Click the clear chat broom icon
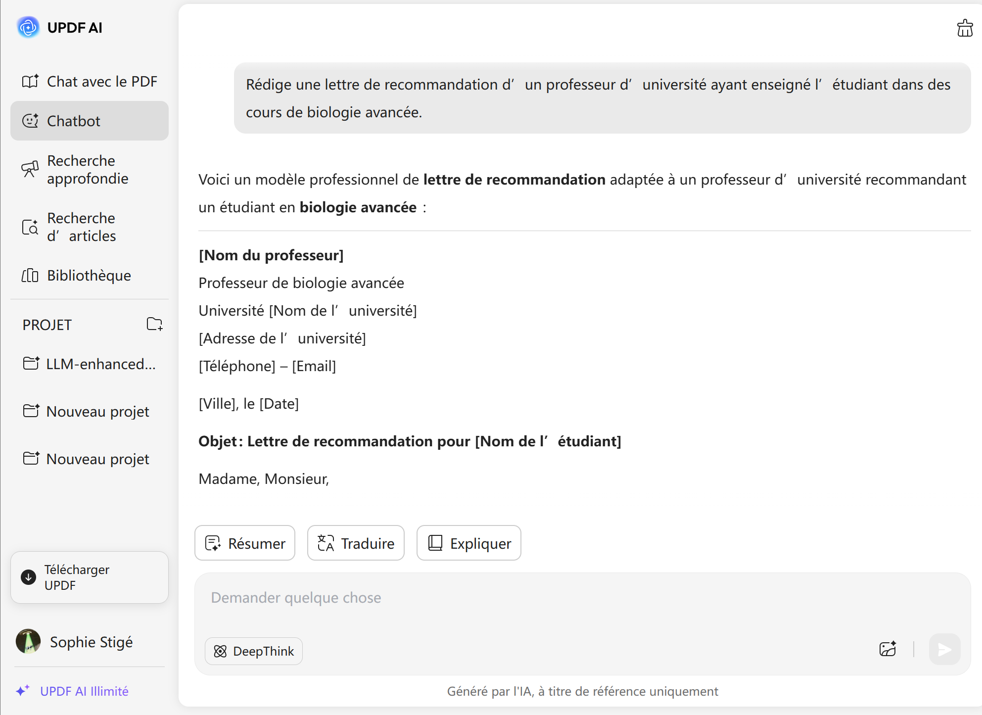Viewport: 982px width, 715px height. (x=964, y=28)
